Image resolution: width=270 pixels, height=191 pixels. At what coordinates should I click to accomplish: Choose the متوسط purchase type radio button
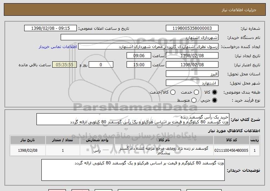click(194, 100)
